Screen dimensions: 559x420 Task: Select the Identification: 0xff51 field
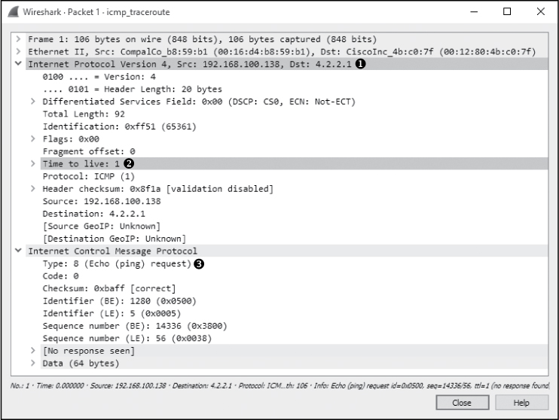[294, 126]
